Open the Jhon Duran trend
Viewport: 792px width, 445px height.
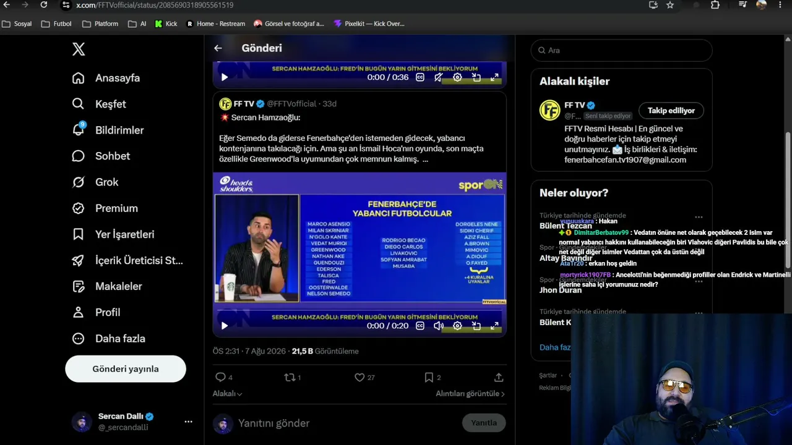[561, 290]
